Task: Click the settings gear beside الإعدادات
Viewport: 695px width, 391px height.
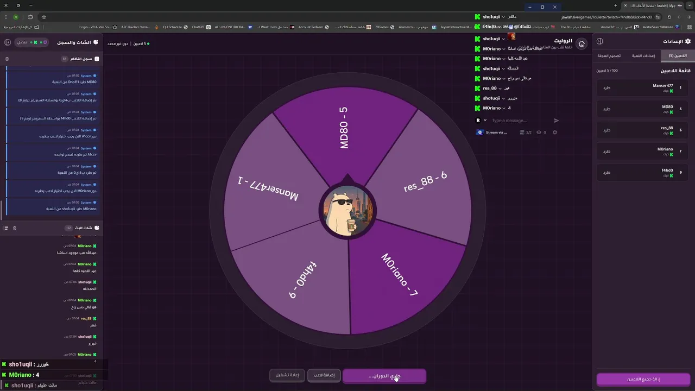Action: 688,41
